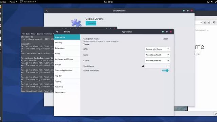This screenshot has width=217, height=122.
Task: Click the "Tweaks" title in the header bar
Action: [x=67, y=32]
